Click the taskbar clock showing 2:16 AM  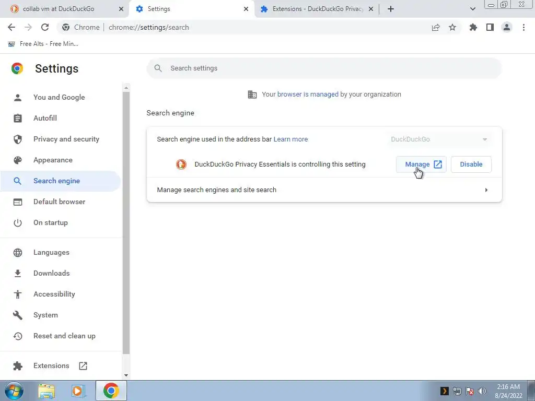pyautogui.click(x=508, y=391)
